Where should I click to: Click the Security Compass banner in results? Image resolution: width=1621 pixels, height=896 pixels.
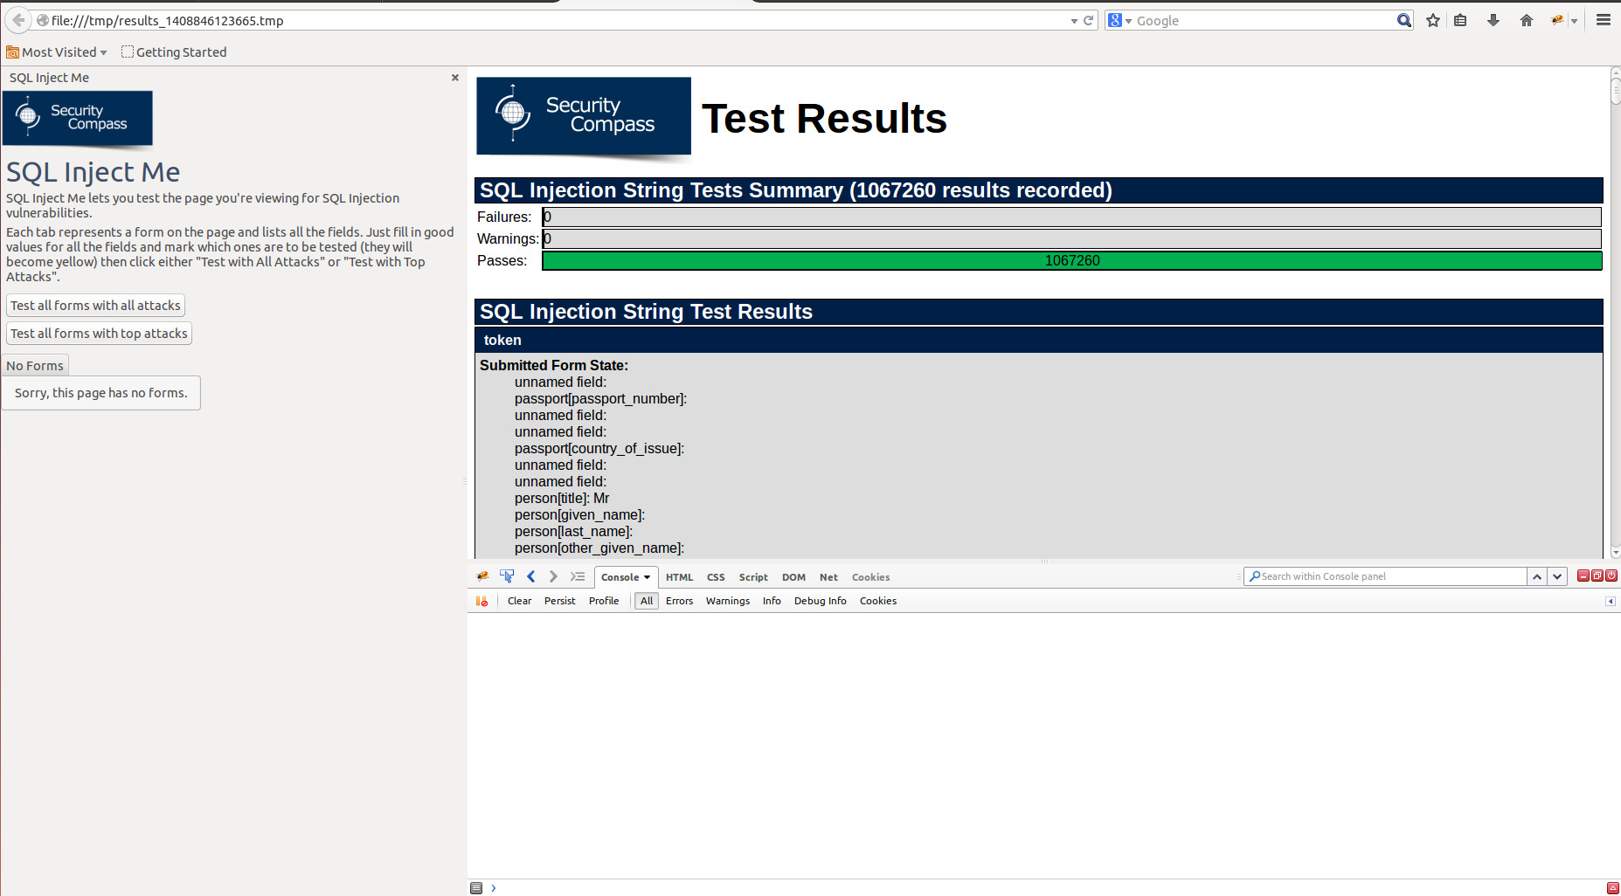[x=584, y=116]
